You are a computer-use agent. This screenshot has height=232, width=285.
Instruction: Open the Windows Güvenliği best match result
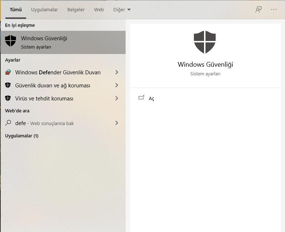point(63,42)
